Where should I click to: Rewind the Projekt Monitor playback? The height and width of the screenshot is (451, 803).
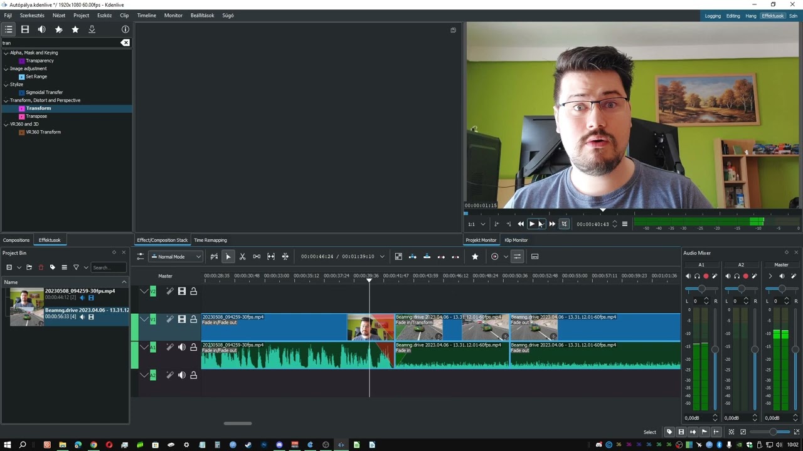521,224
